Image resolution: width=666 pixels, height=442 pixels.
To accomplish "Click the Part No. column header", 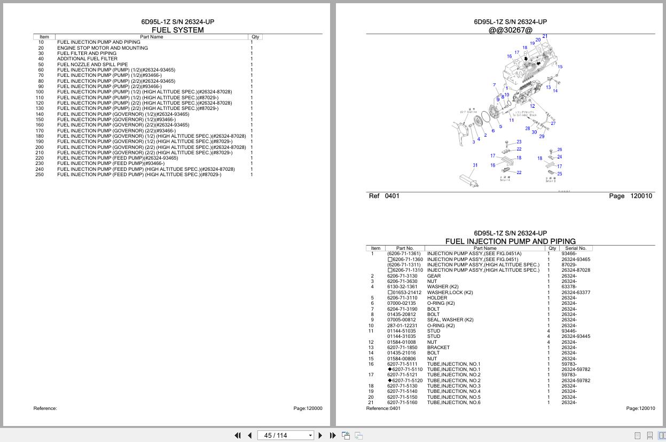I will tap(405, 248).
